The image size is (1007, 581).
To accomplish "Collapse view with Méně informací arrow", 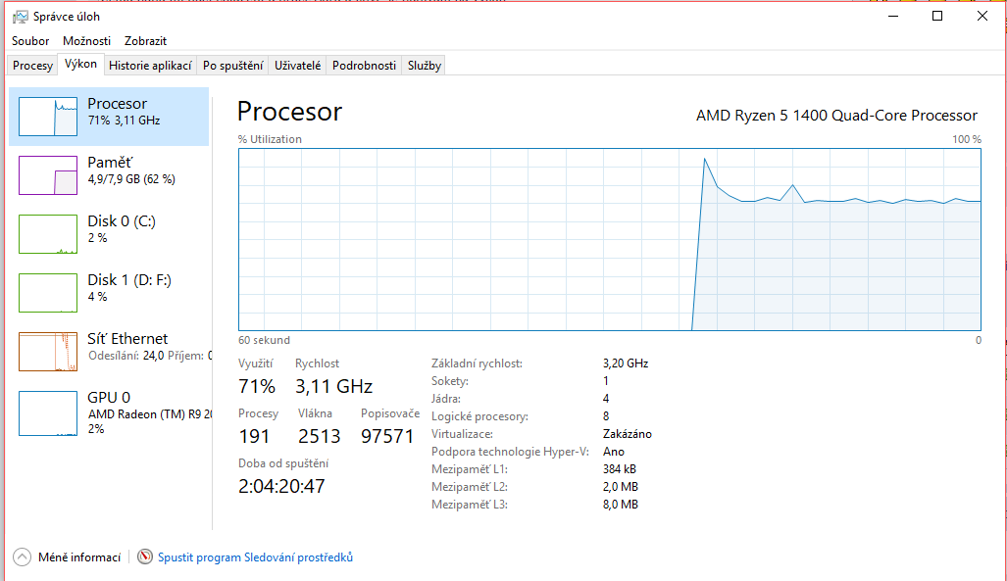I will pos(22,557).
